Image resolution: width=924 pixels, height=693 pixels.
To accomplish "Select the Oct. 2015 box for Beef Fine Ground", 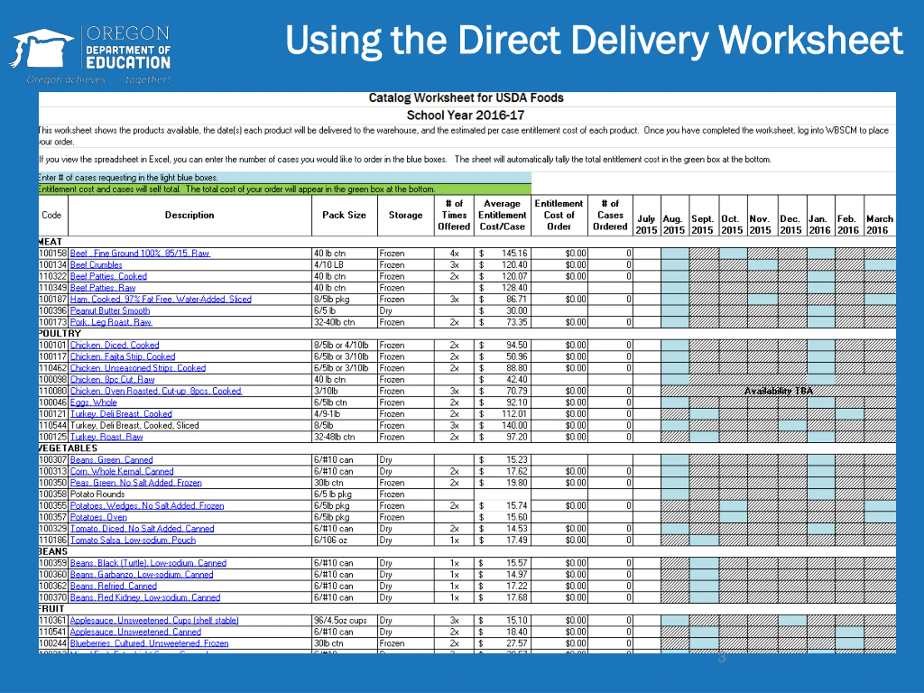I will coord(733,253).
